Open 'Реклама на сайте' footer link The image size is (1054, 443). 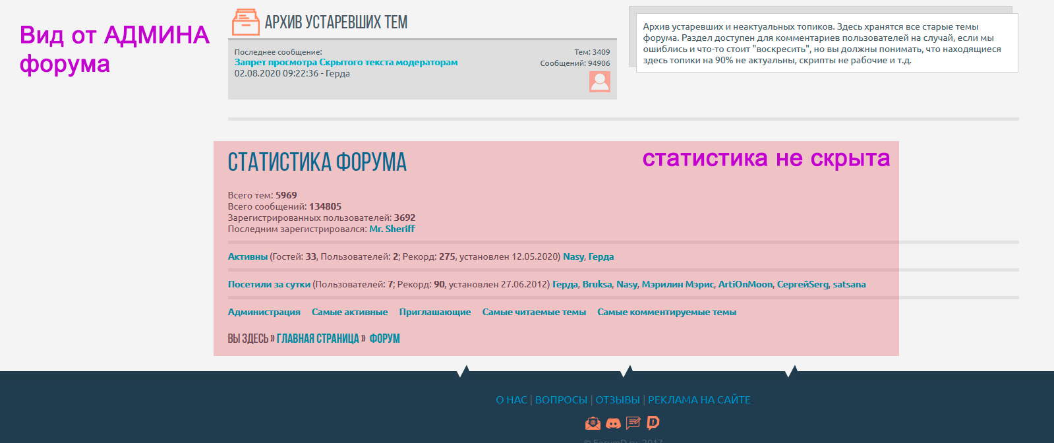pos(699,399)
